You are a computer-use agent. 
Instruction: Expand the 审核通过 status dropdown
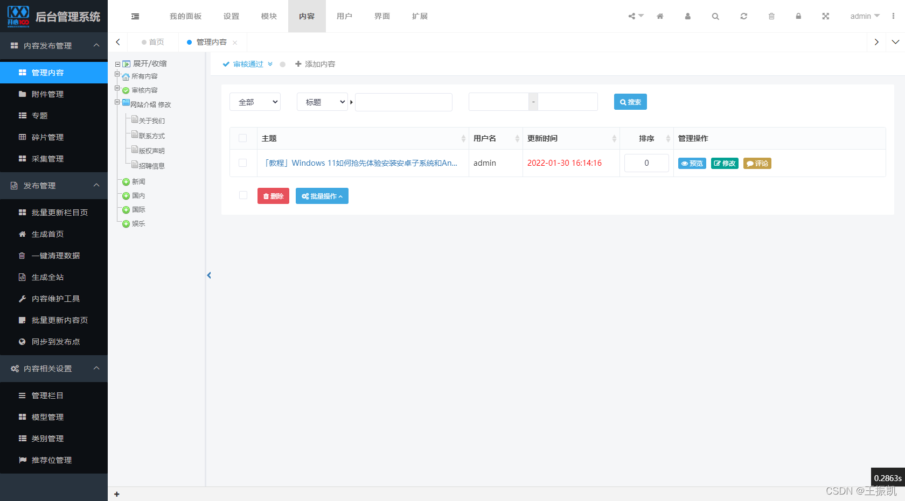click(x=248, y=64)
